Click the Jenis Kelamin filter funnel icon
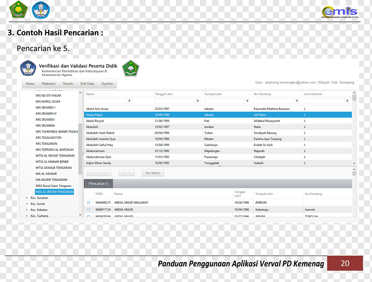372x282 pixels. [347, 101]
